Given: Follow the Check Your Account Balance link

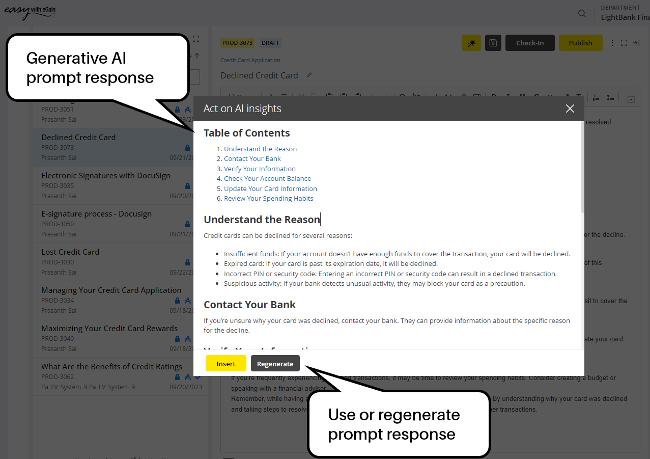Looking at the screenshot, I should [x=267, y=178].
